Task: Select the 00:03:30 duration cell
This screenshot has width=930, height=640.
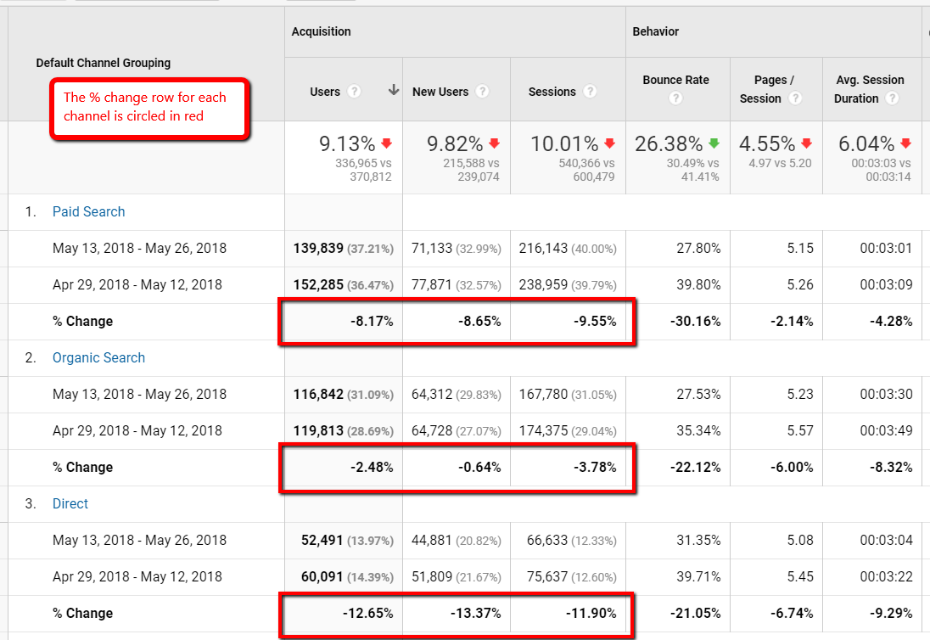Action: click(x=886, y=395)
